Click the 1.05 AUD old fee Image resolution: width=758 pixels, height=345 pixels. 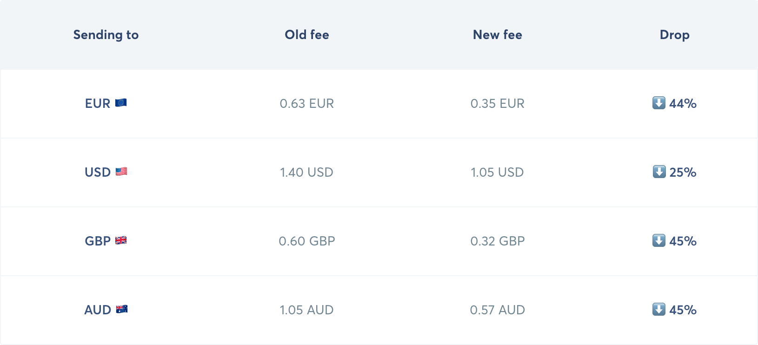(x=306, y=310)
